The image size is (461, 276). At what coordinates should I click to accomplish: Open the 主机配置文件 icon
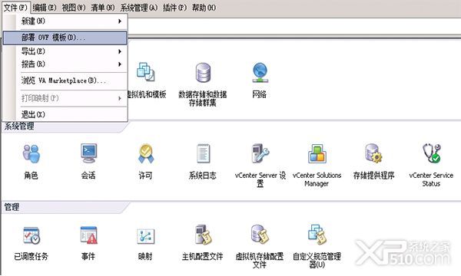[x=203, y=235]
